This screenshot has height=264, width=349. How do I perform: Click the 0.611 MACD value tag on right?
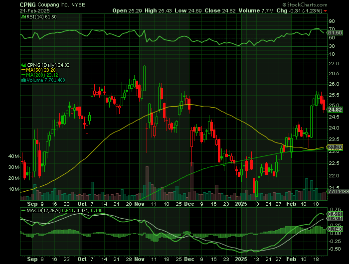(x=335, y=214)
